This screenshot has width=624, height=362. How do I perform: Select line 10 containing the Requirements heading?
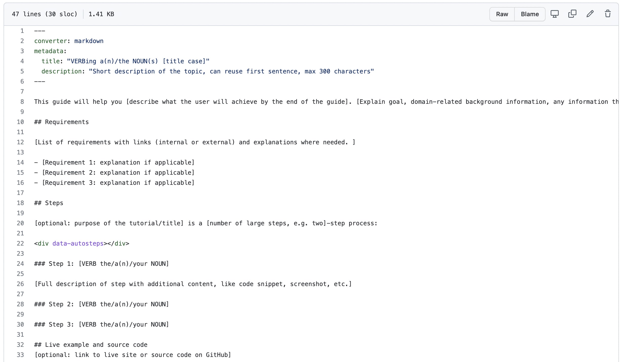click(x=20, y=122)
